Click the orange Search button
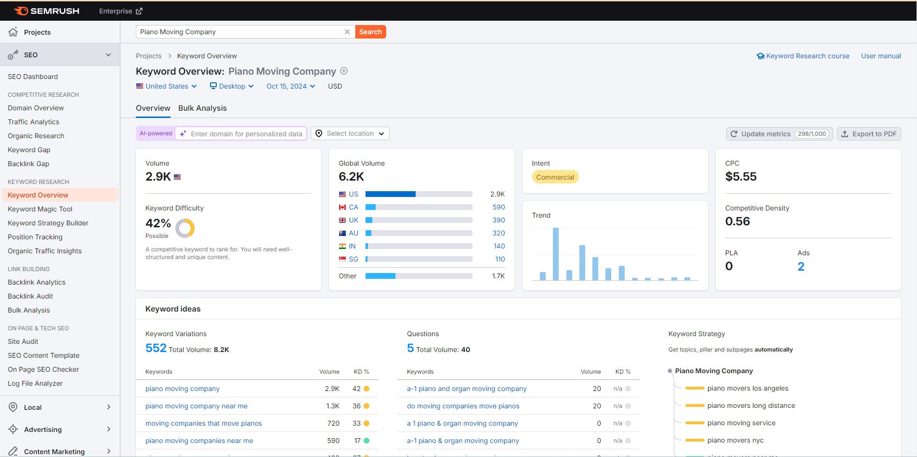Screen dimensions: 917x457 [370, 32]
